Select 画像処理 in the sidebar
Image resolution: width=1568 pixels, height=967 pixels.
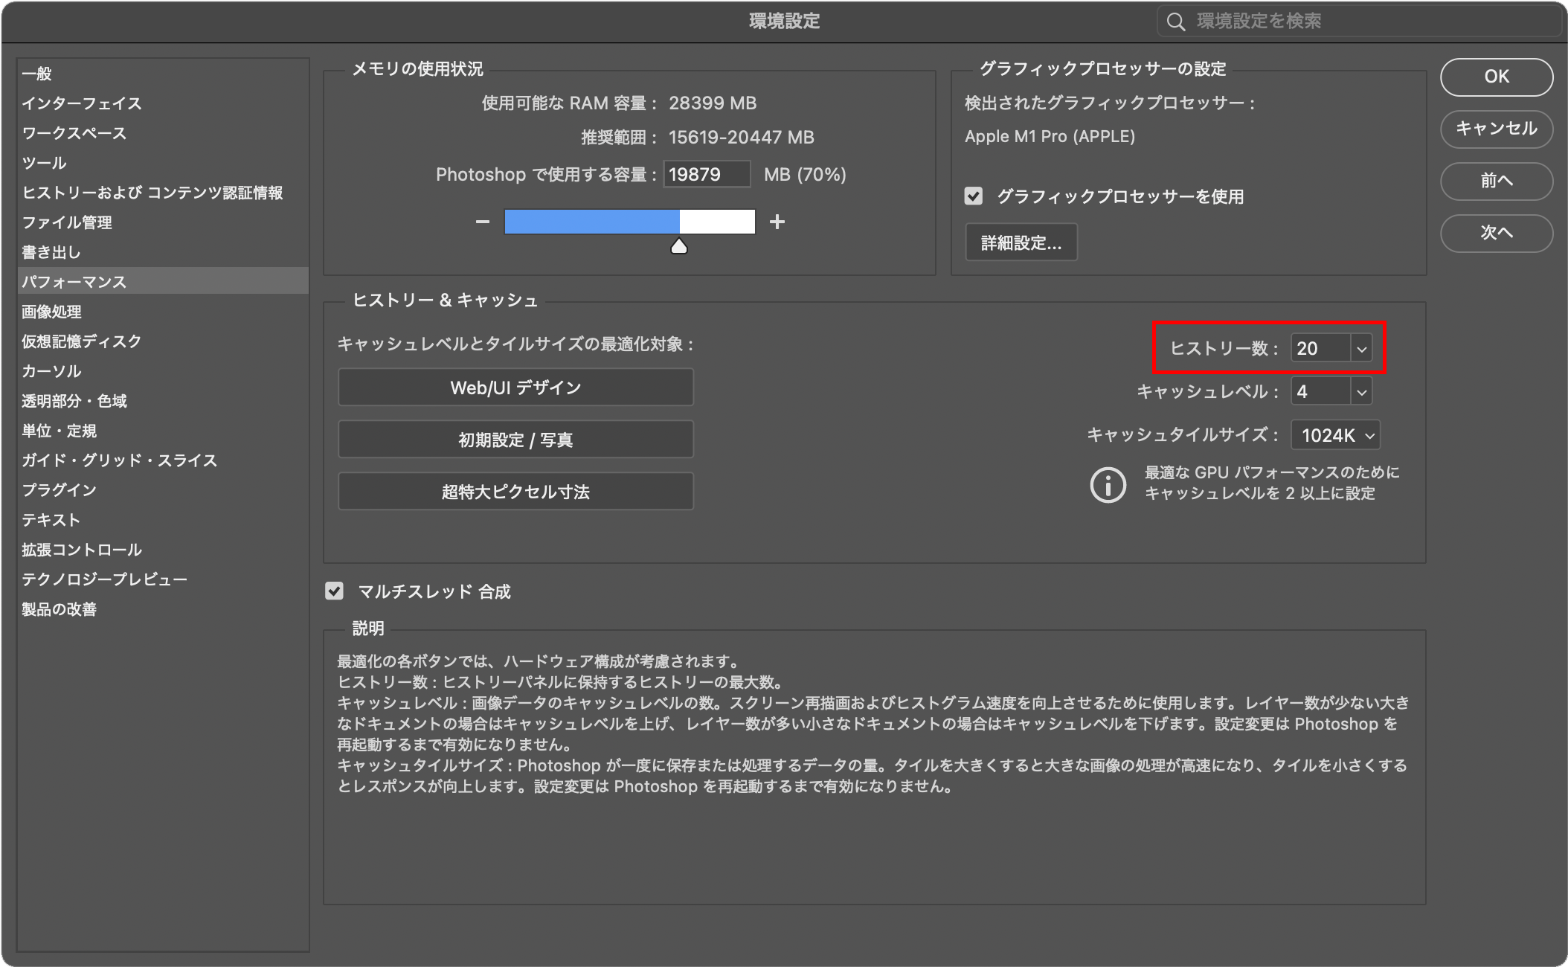[x=162, y=312]
